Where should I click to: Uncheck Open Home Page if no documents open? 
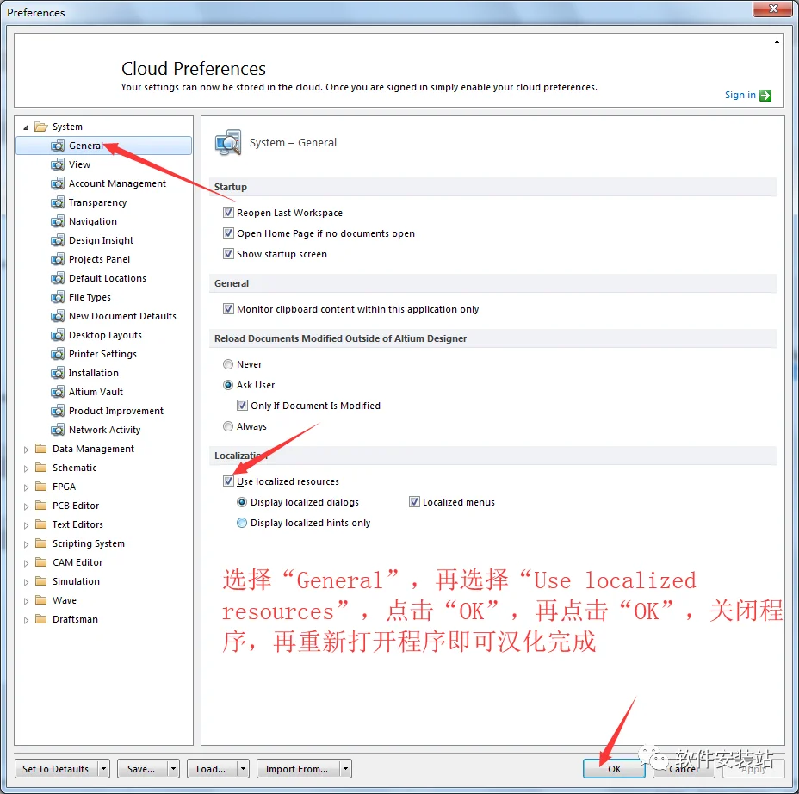(x=228, y=233)
